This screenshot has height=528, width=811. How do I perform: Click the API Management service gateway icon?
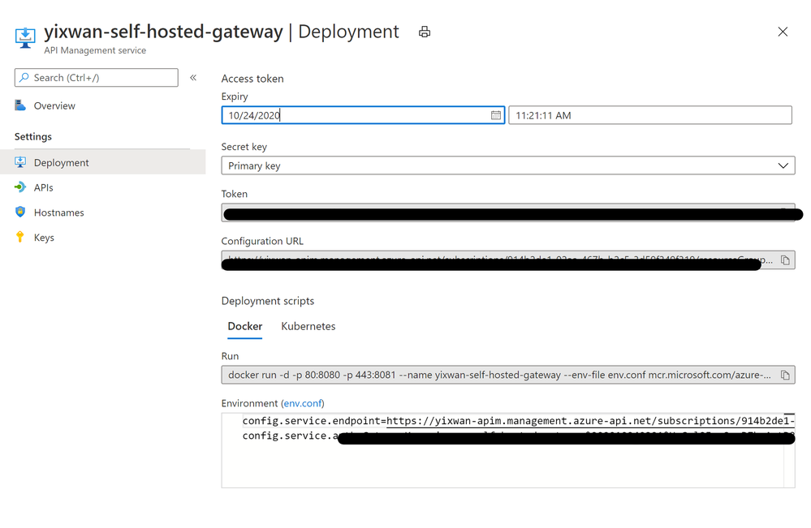tap(25, 37)
